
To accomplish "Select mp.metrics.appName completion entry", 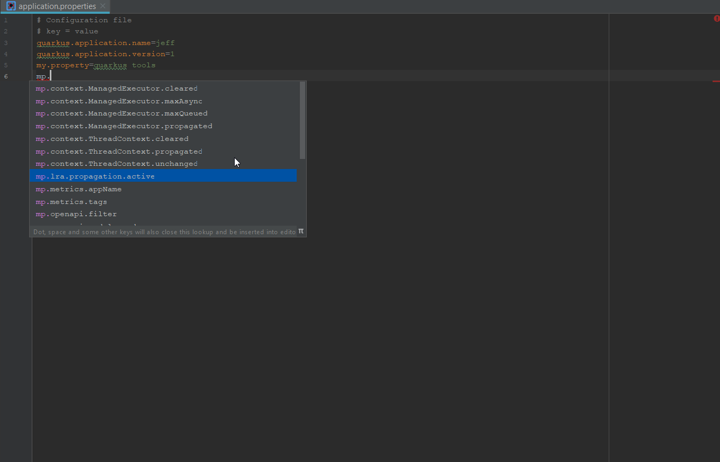I will (x=78, y=189).
